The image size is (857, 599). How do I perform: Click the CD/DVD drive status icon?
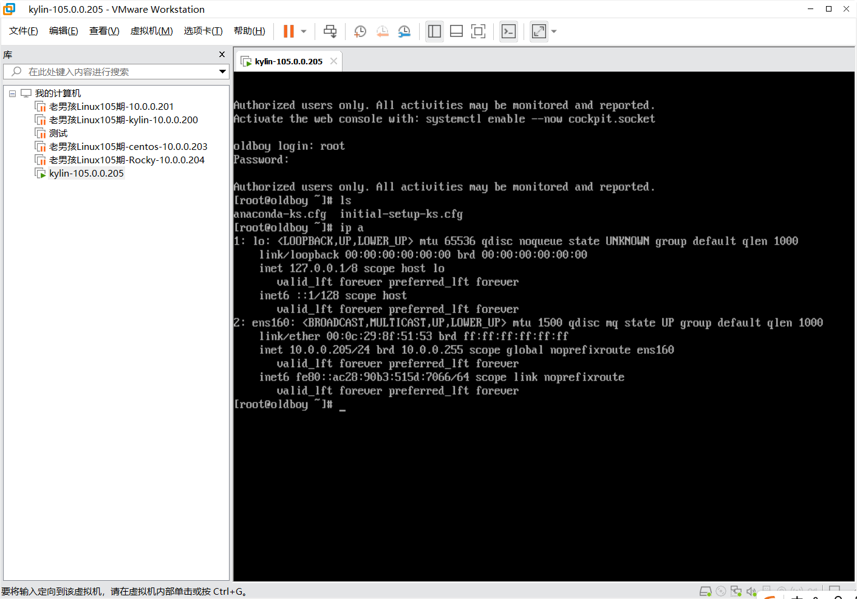click(x=721, y=591)
